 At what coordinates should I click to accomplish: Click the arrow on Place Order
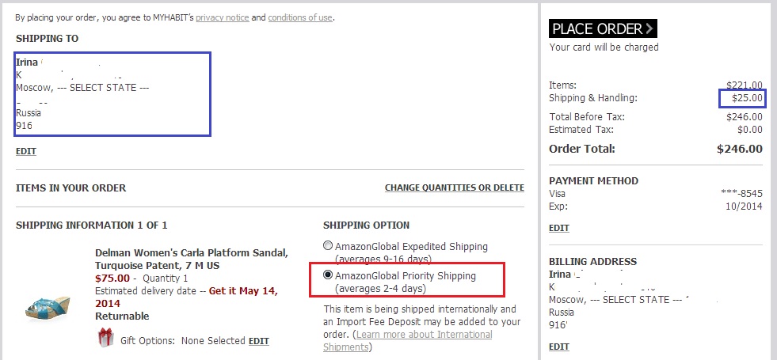click(649, 29)
